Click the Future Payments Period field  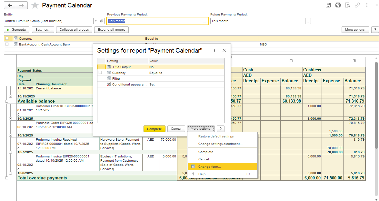point(257,21)
